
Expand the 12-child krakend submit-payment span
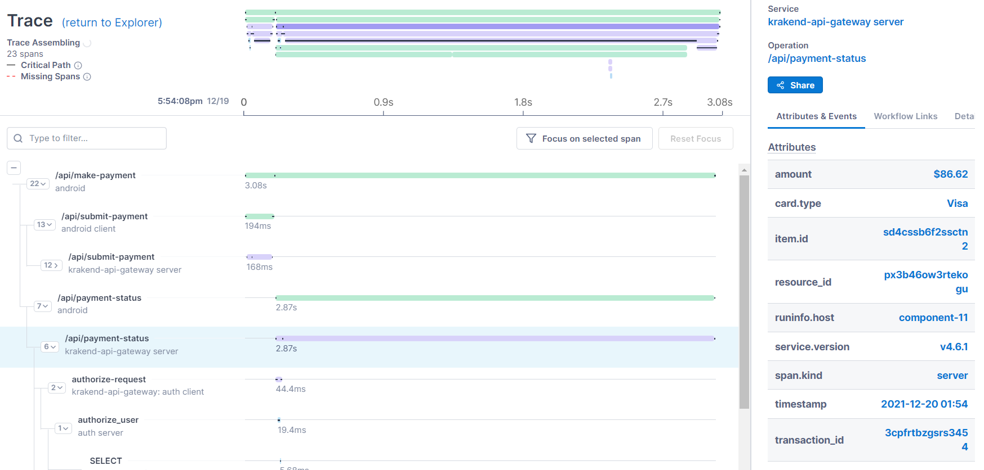click(51, 265)
